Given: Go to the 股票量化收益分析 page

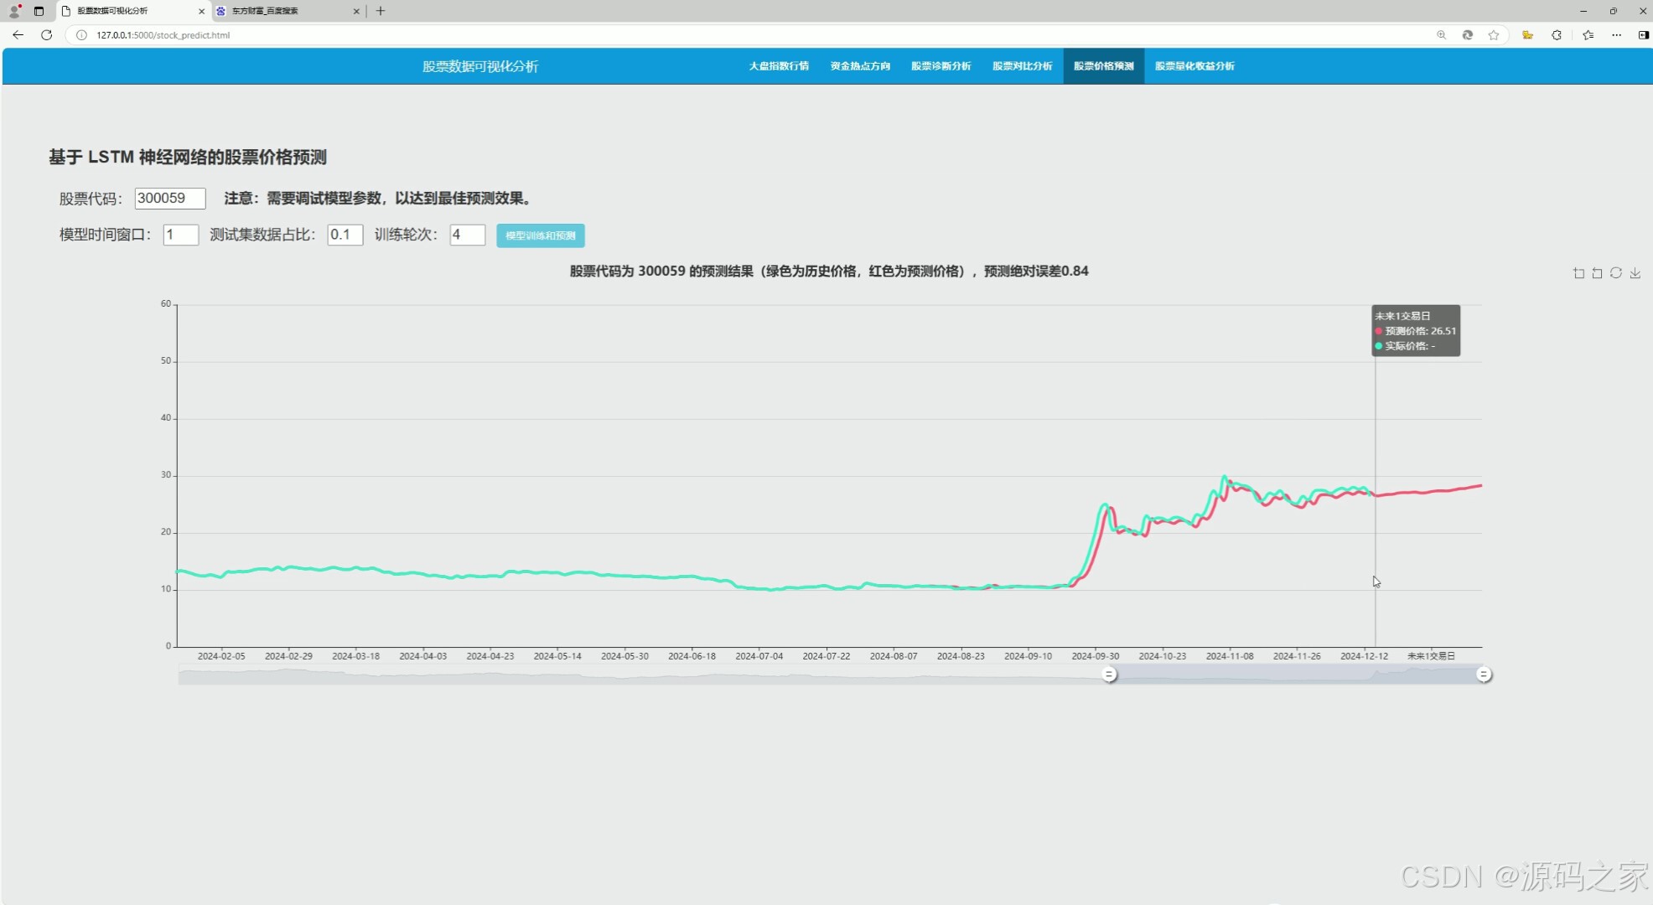Looking at the screenshot, I should pos(1194,66).
